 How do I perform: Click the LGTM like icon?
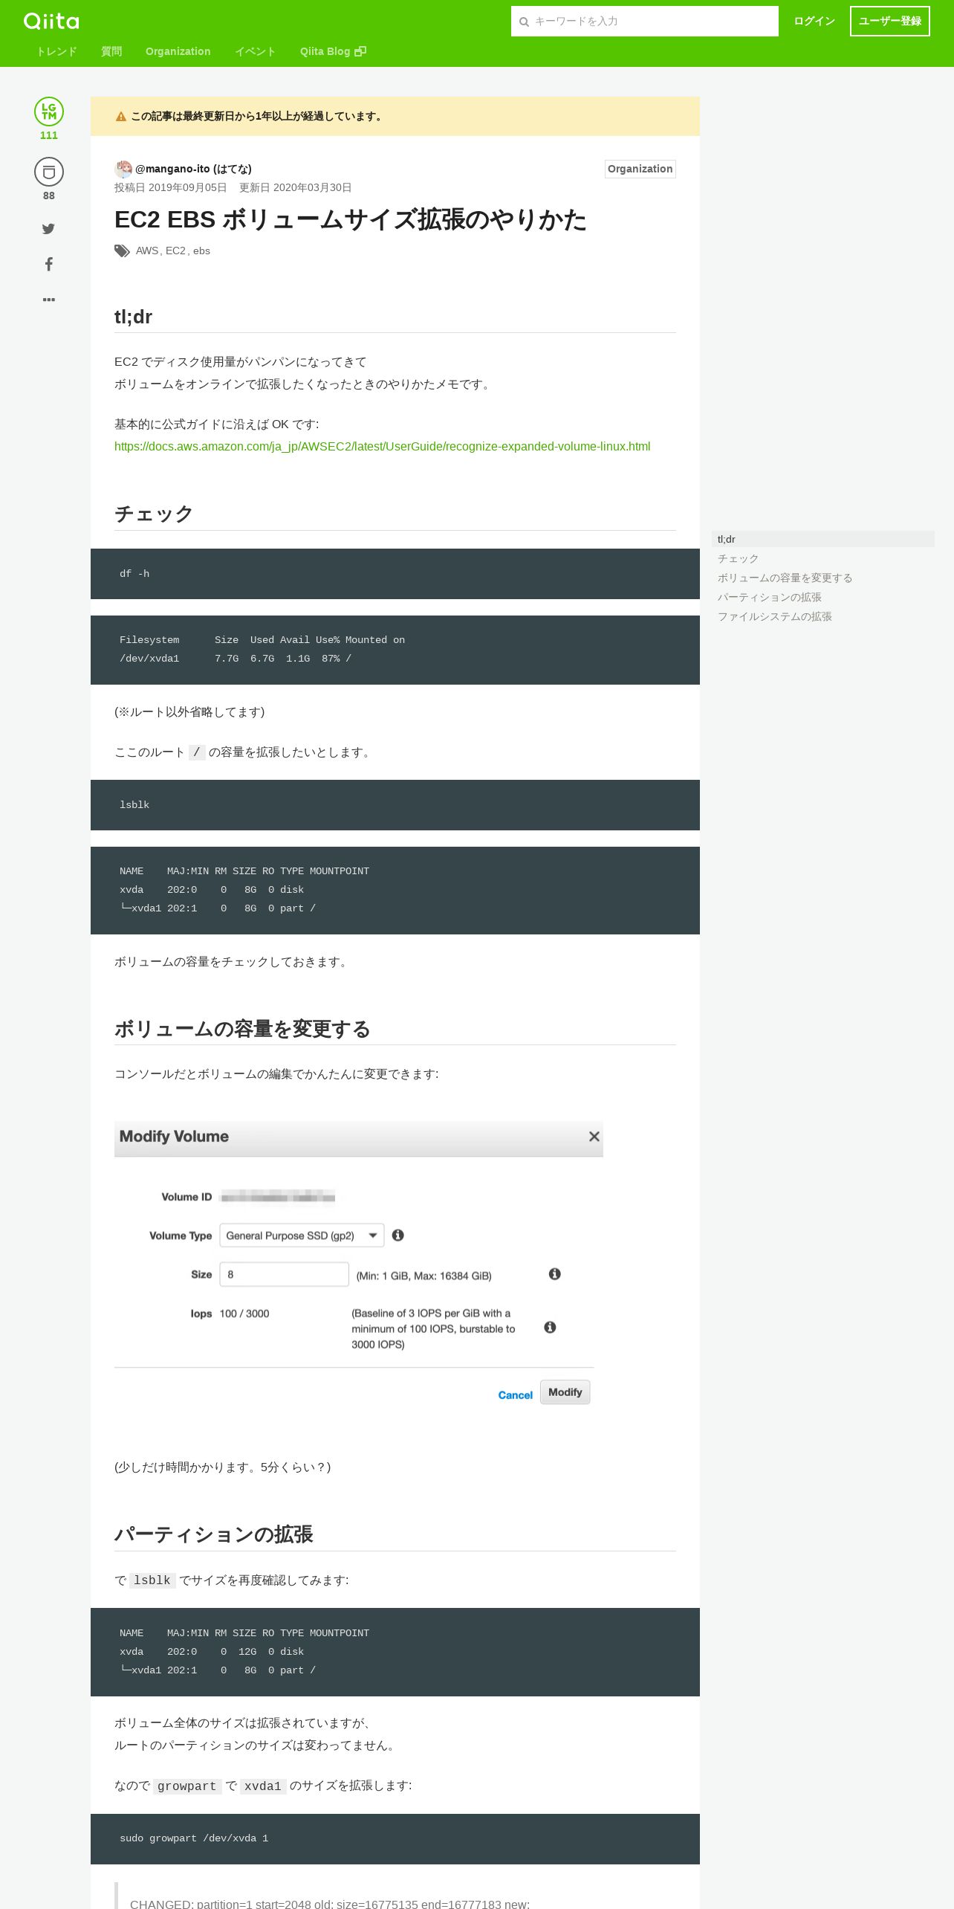pyautogui.click(x=49, y=112)
